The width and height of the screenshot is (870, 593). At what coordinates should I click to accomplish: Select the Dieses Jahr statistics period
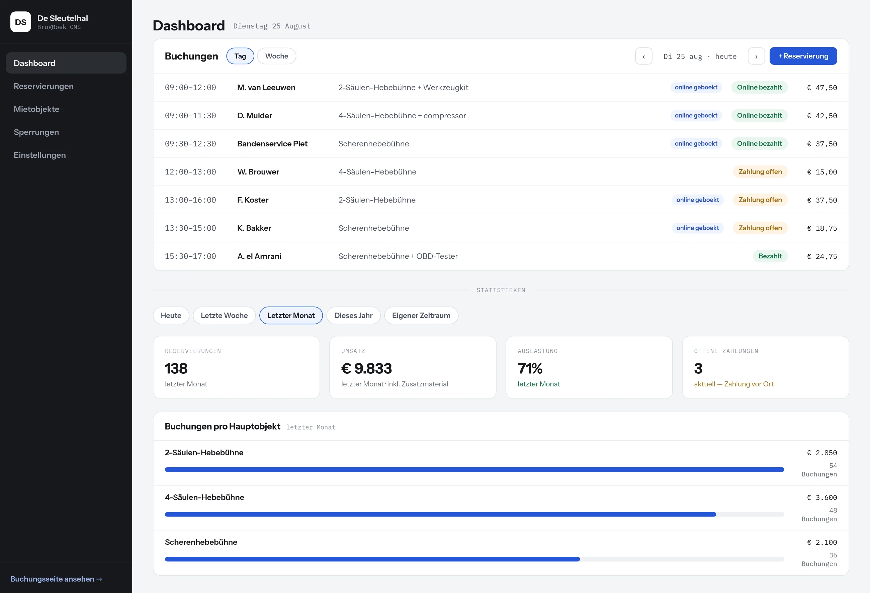click(x=353, y=315)
